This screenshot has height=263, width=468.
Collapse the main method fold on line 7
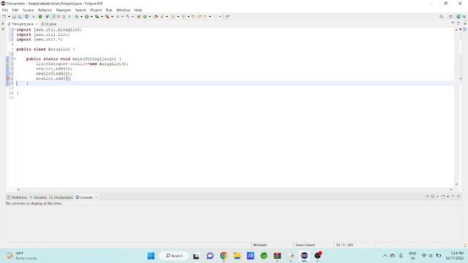coord(15,58)
